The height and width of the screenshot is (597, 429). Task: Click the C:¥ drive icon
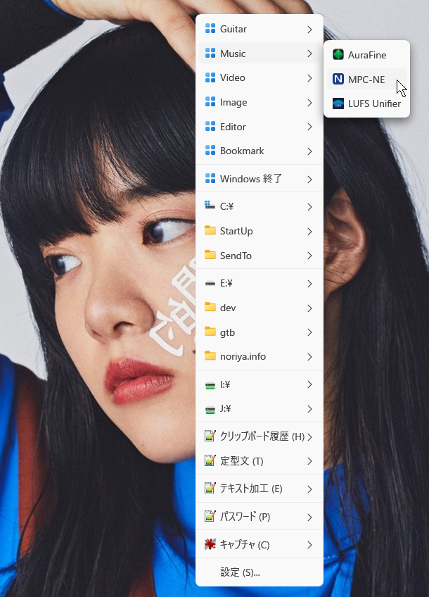(210, 206)
